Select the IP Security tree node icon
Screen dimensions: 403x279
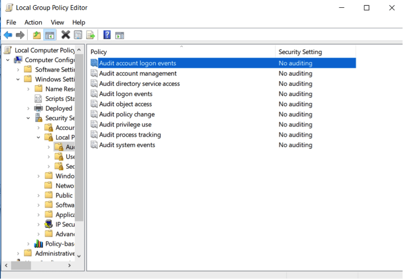(48, 224)
